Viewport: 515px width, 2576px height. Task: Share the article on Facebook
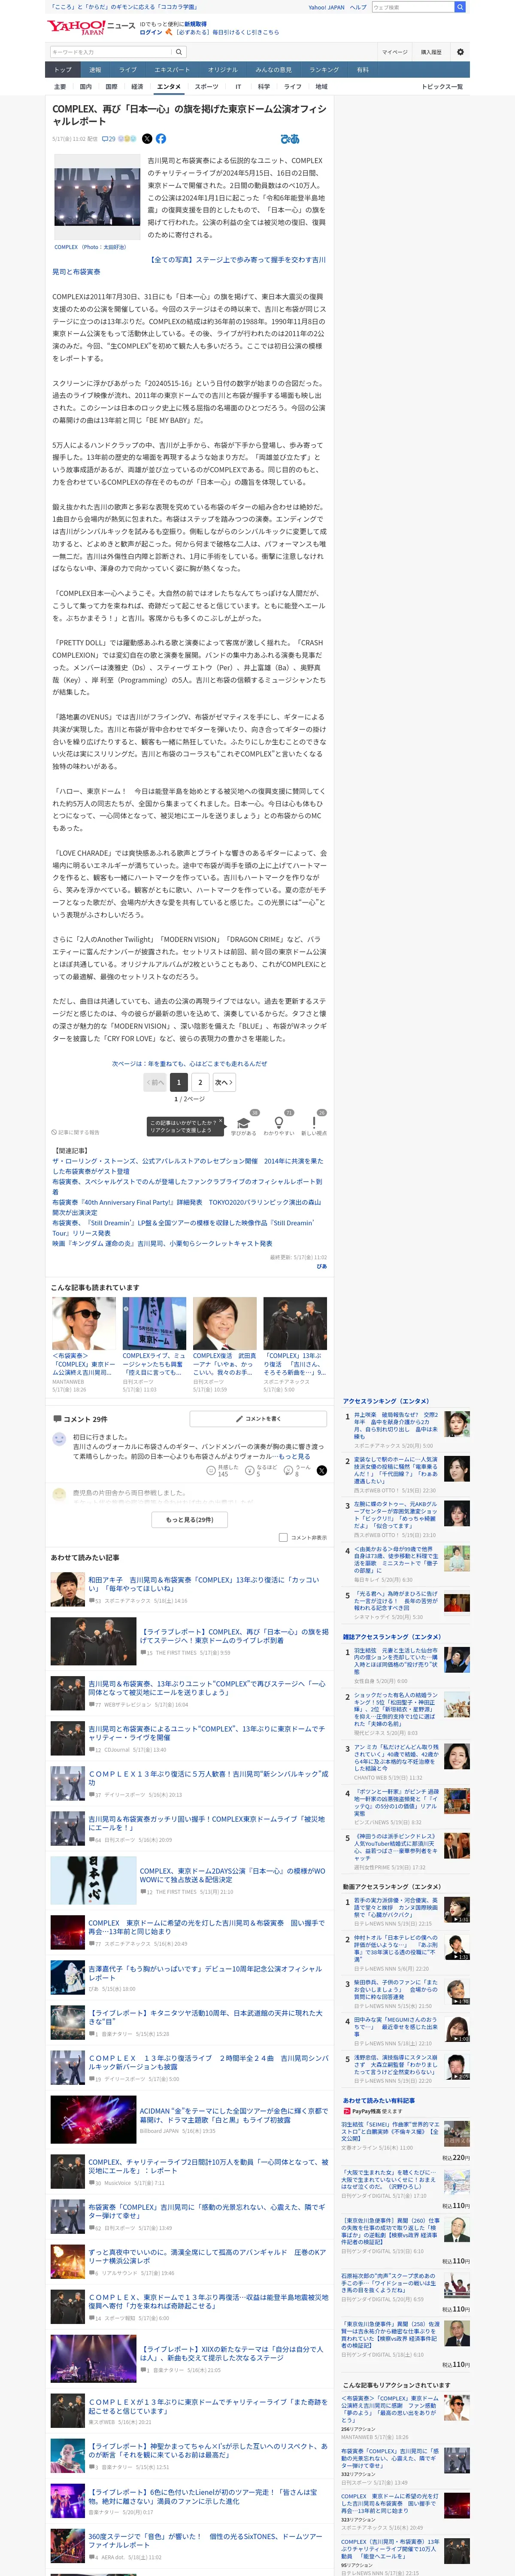[161, 139]
